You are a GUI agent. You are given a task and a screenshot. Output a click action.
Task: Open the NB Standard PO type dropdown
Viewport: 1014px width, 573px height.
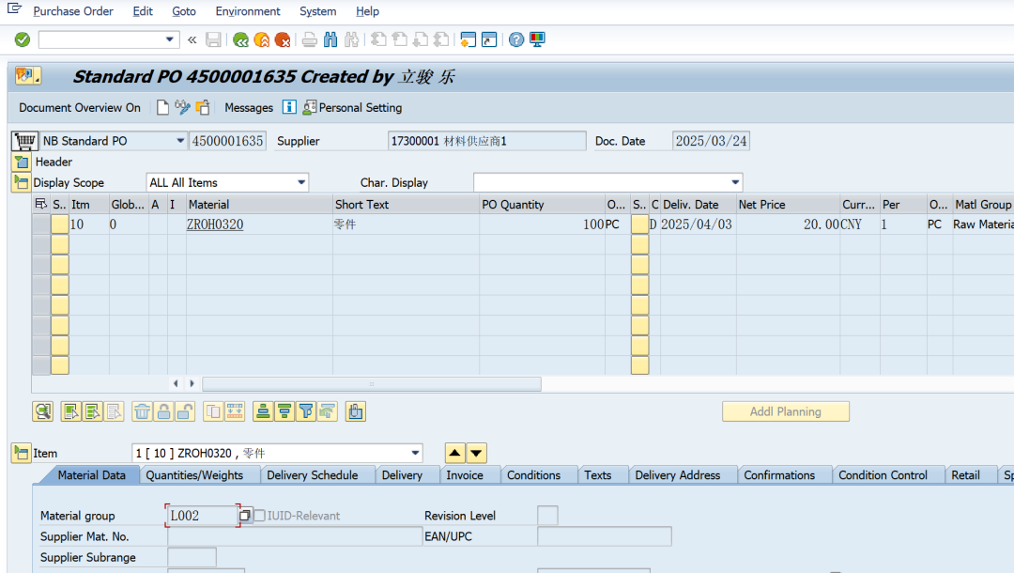tap(180, 141)
